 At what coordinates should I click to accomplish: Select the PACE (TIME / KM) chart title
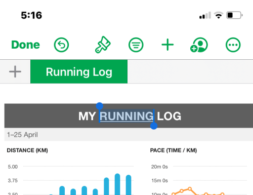(x=174, y=150)
